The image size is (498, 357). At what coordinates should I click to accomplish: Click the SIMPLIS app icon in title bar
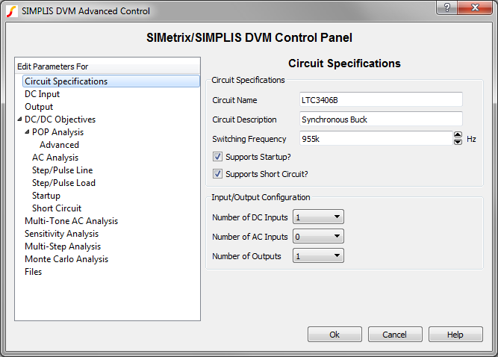[x=12, y=11]
